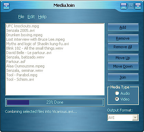
Task: Open the Edit menu
Action: [31, 17]
